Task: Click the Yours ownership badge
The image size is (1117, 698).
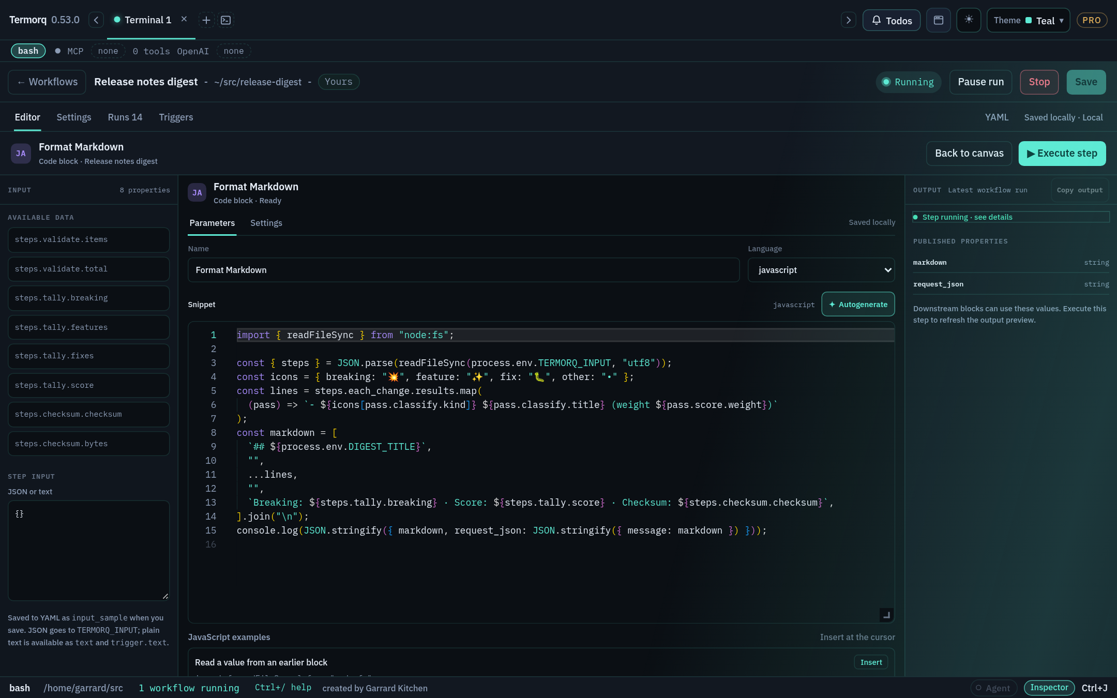Action: click(x=339, y=82)
